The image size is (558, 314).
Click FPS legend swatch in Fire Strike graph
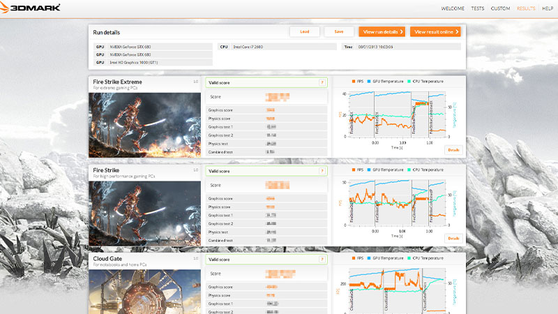(x=354, y=170)
